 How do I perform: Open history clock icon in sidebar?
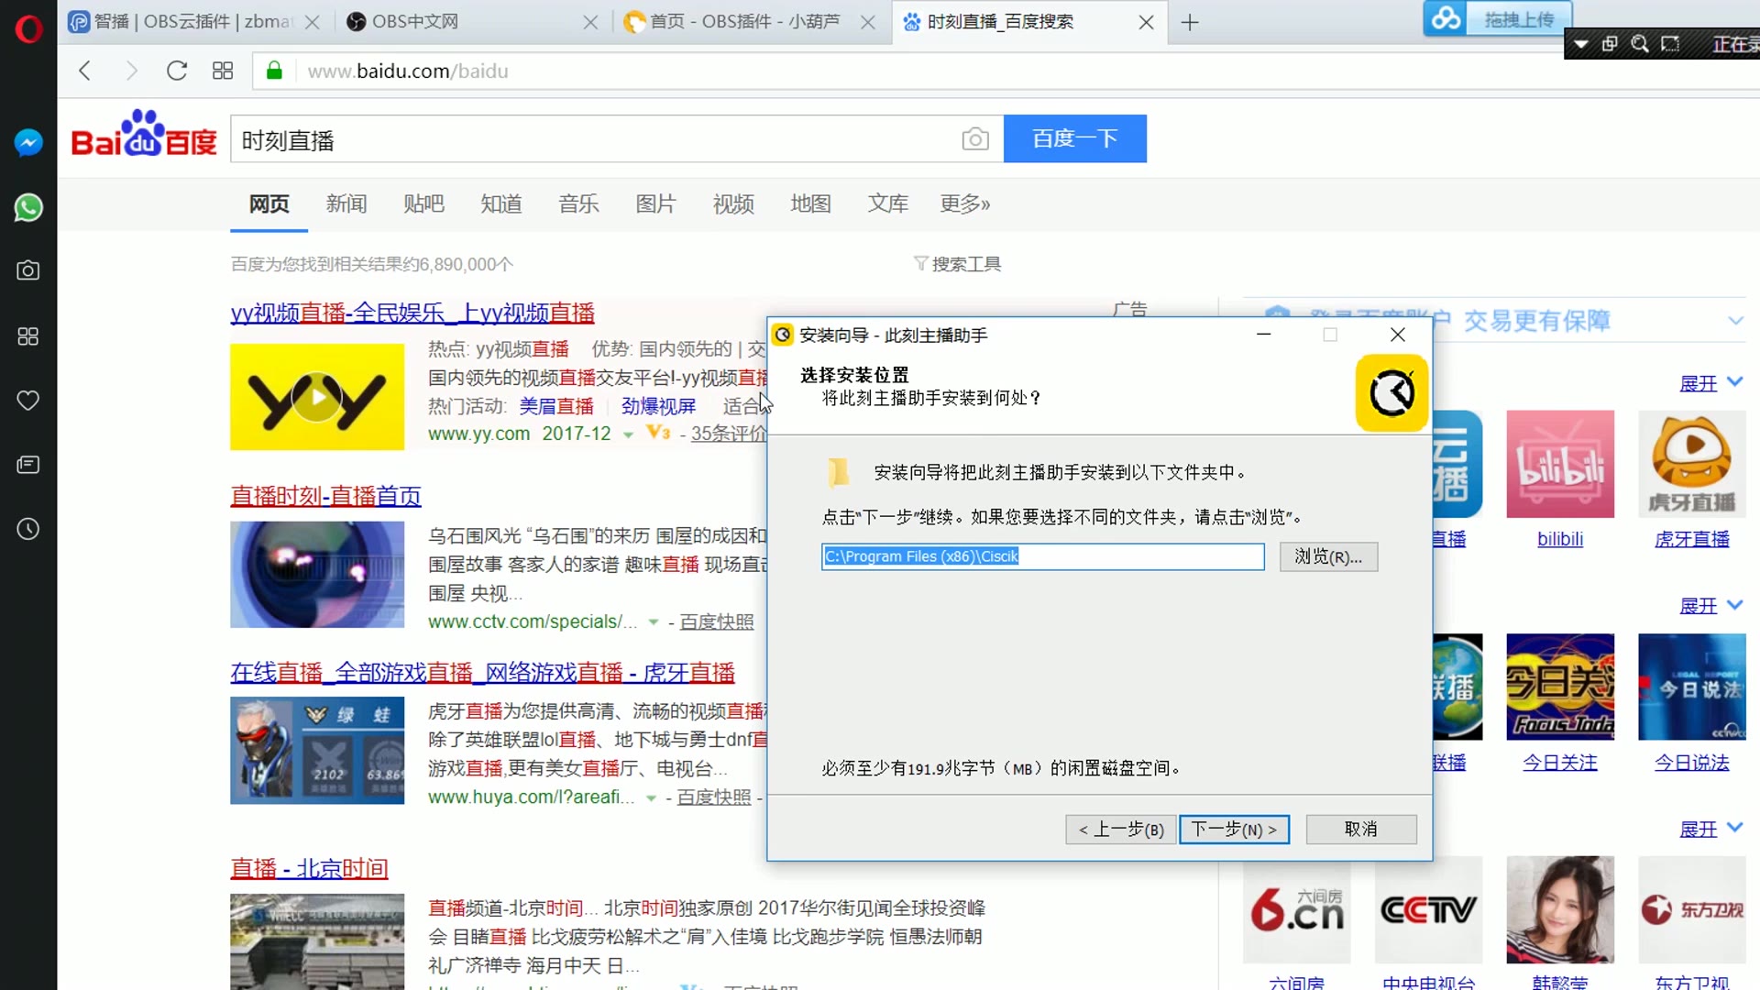click(28, 529)
